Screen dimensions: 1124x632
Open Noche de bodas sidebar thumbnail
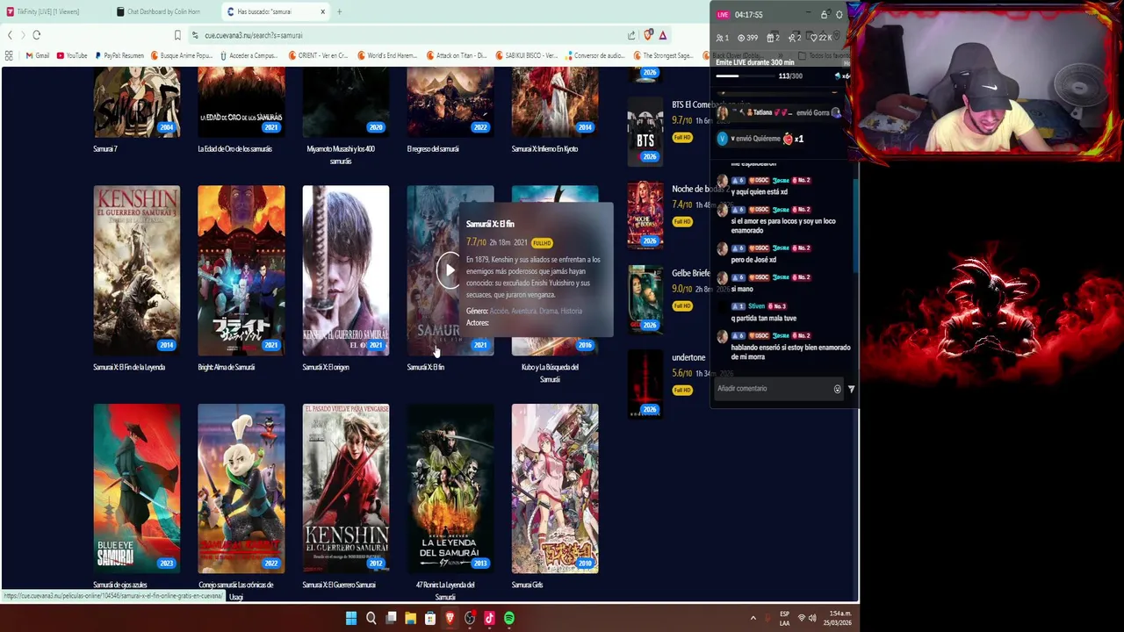pos(645,215)
